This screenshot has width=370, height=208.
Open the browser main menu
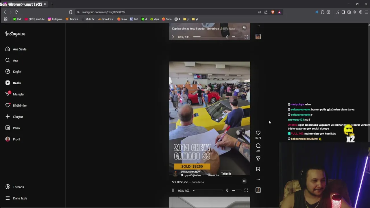367,12
